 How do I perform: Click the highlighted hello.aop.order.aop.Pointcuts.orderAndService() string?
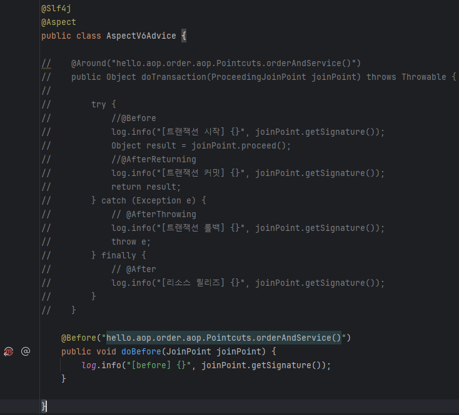tap(224, 338)
